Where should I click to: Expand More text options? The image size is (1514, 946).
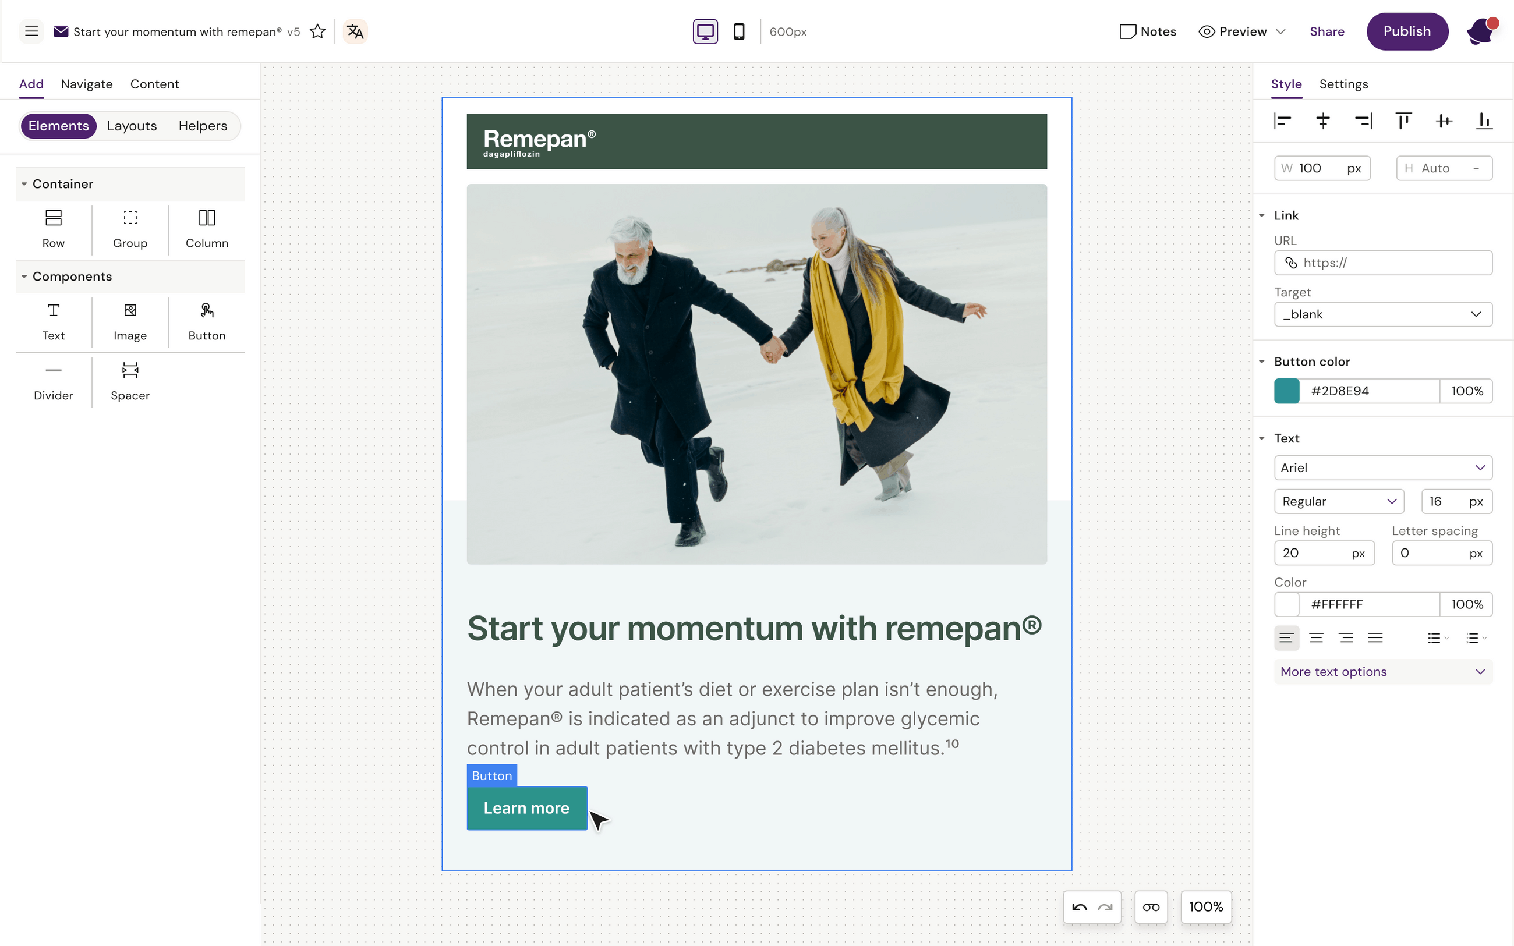pos(1383,671)
